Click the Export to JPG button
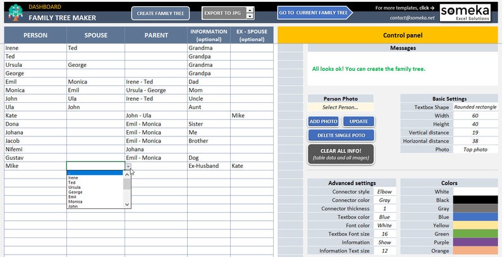This screenshot has width=502, height=257. pos(224,13)
